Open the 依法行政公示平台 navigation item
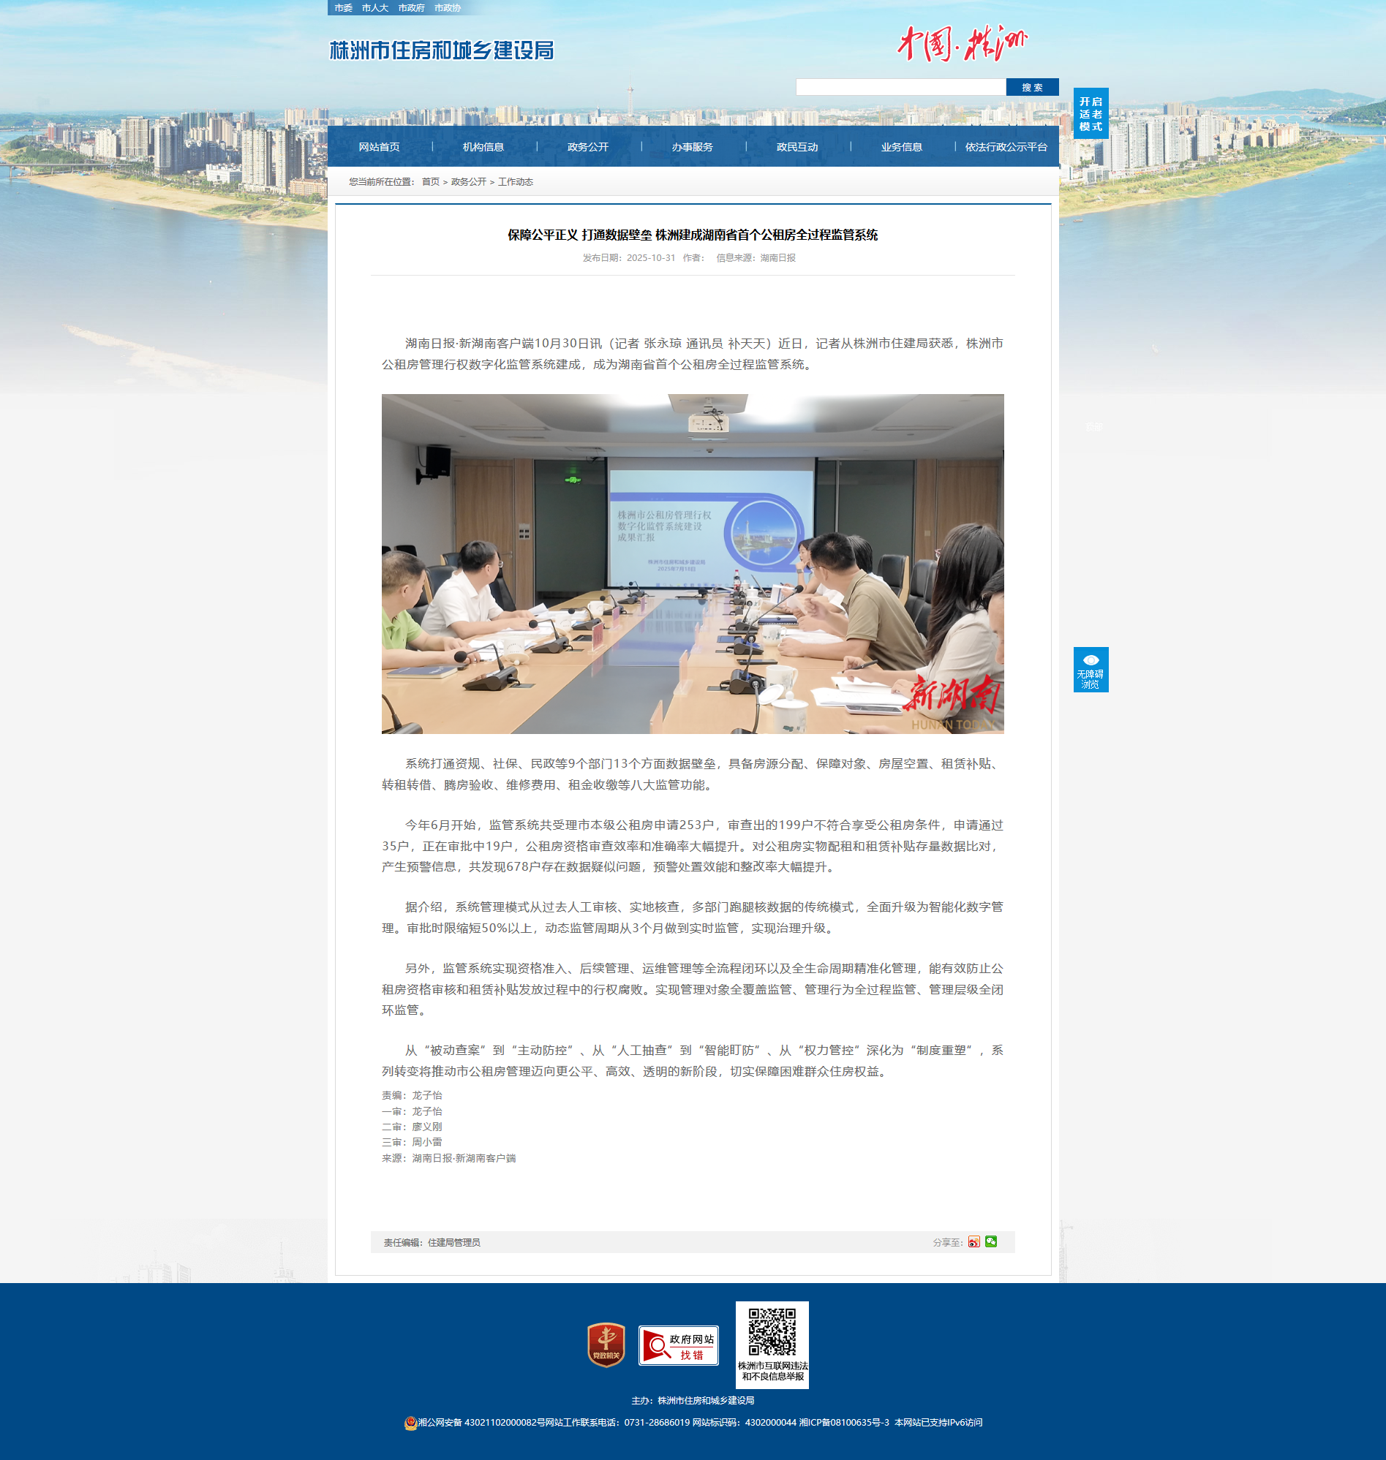The image size is (1386, 1460). tap(1006, 147)
